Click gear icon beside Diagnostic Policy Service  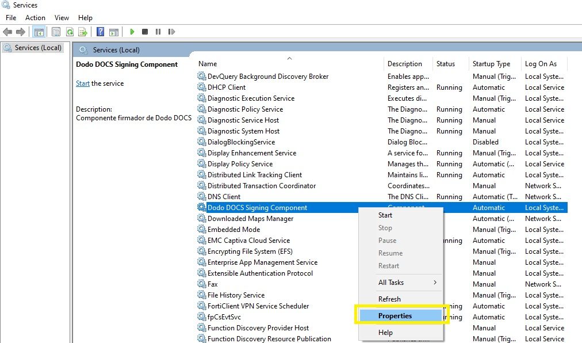pos(201,109)
